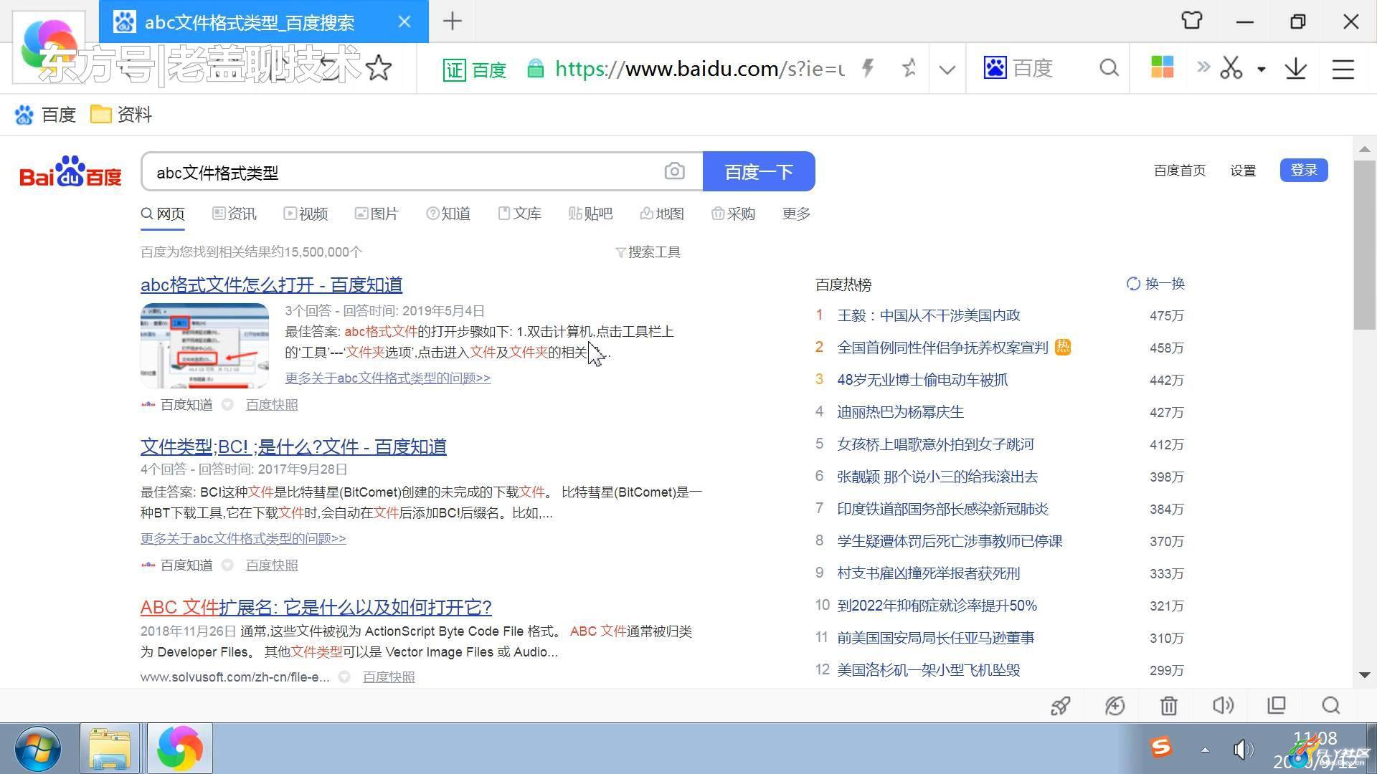The width and height of the screenshot is (1377, 774).
Task: Click the camera image search icon
Action: pos(674,171)
